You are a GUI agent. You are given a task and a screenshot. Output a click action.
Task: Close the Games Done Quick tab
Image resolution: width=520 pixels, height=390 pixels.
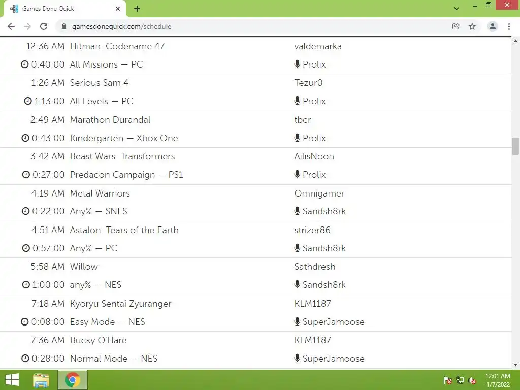tap(118, 9)
